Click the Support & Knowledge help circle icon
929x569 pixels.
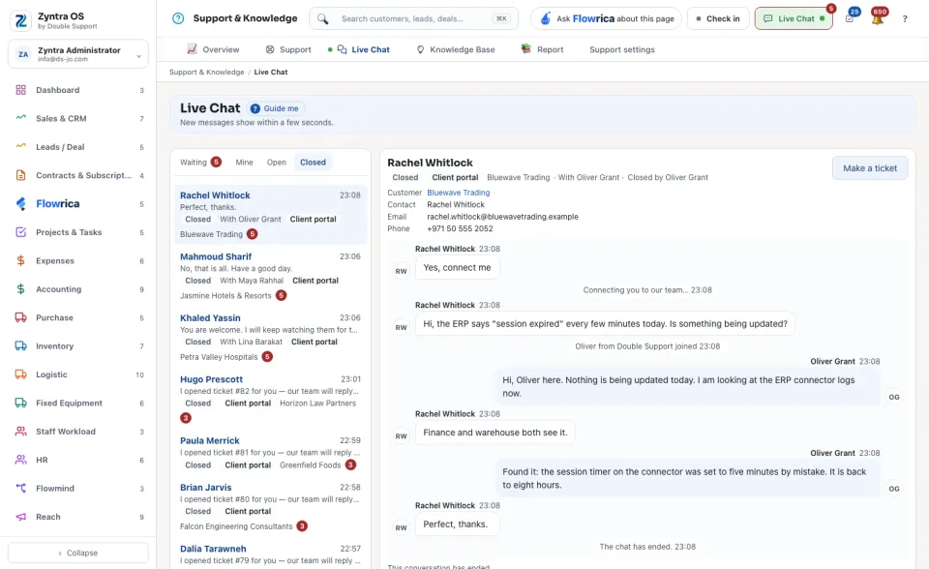tap(178, 18)
